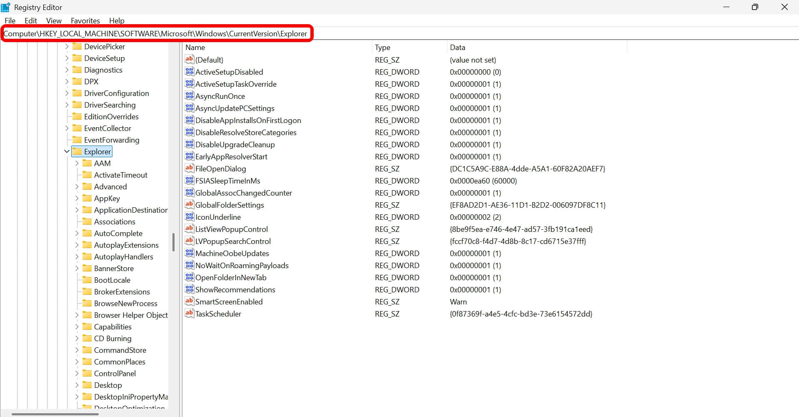Click the FSIASleepTimeInMs data 0x0000ea60 (60000)
This screenshot has width=799, height=417.
pyautogui.click(x=483, y=181)
